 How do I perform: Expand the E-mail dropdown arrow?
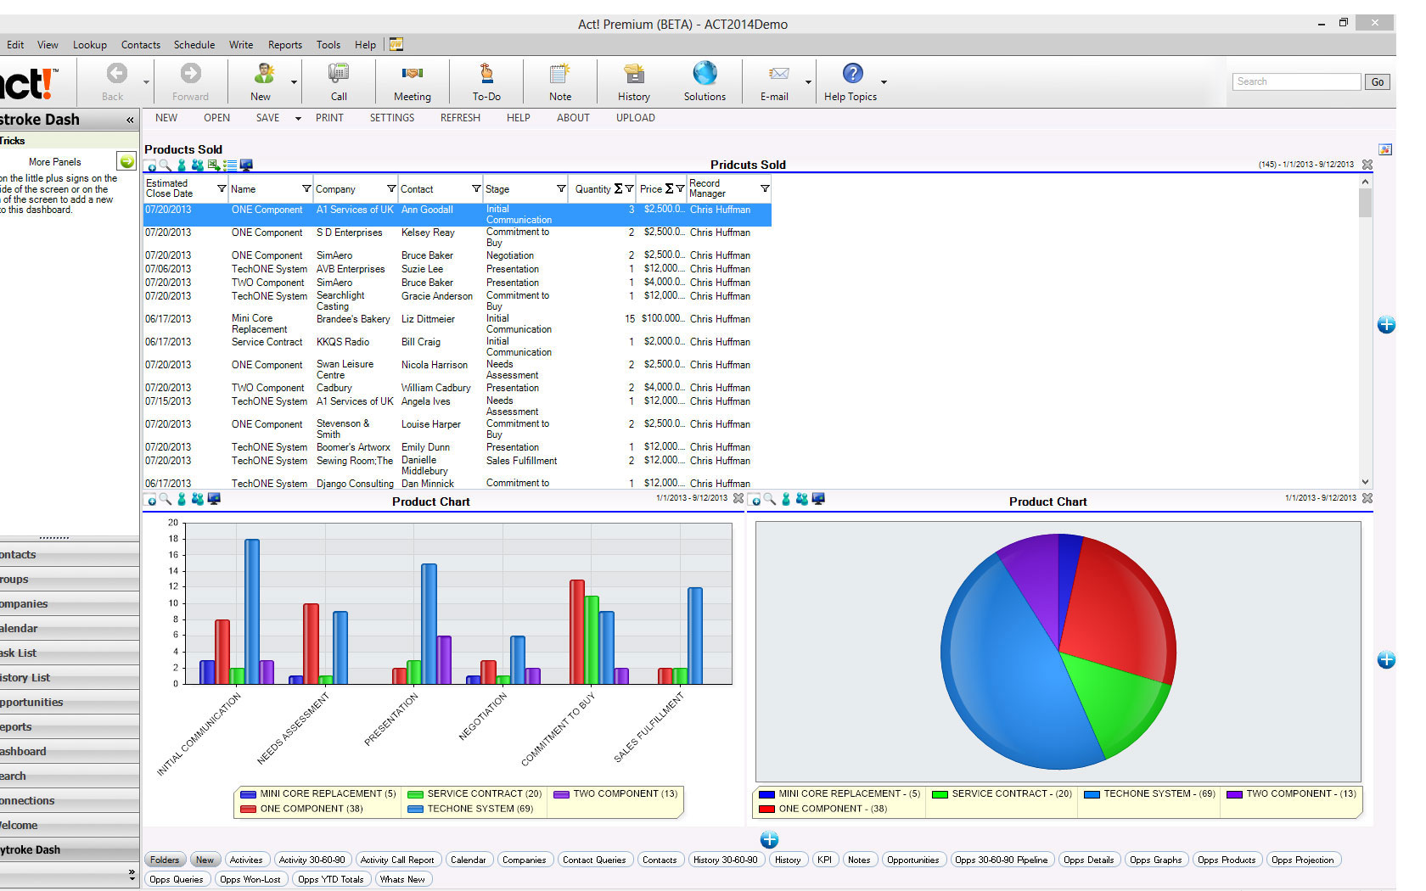click(808, 82)
